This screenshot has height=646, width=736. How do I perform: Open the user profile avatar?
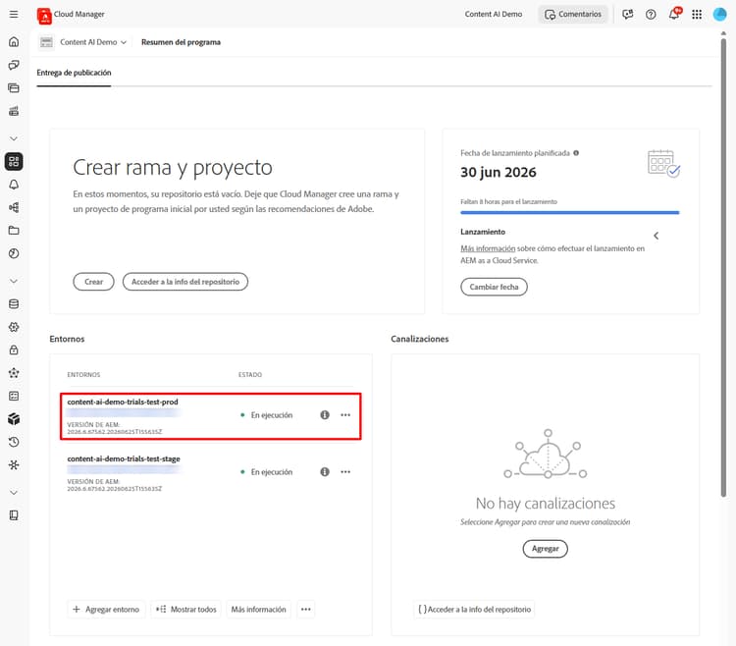click(x=719, y=15)
